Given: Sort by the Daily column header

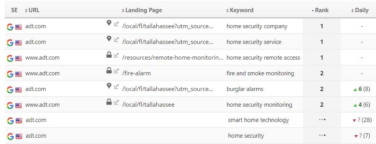Looking at the screenshot, I should pos(360,10).
